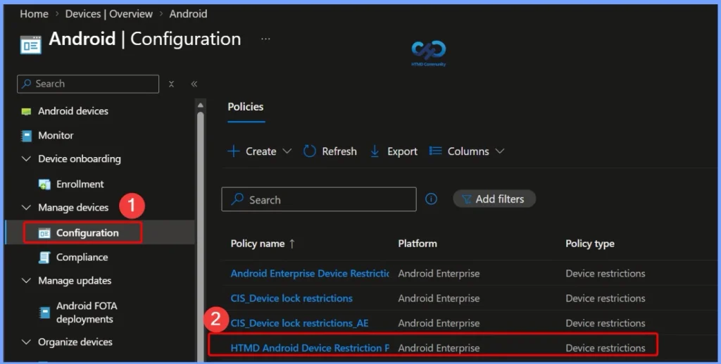The image size is (721, 364).
Task: Clear the sidebar search with the X icon
Action: point(171,84)
